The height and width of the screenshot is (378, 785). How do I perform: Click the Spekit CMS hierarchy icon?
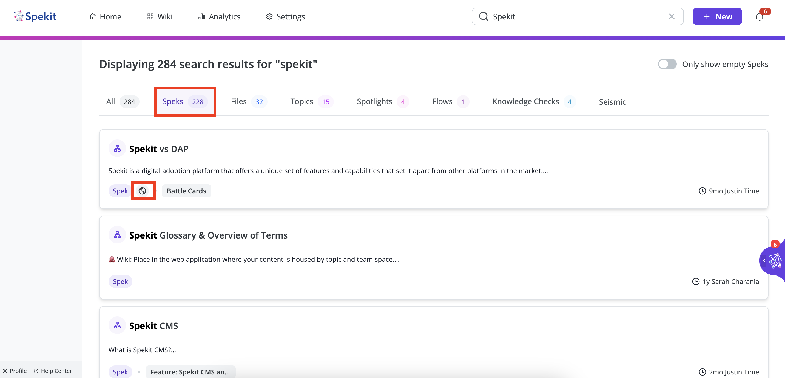click(x=117, y=325)
